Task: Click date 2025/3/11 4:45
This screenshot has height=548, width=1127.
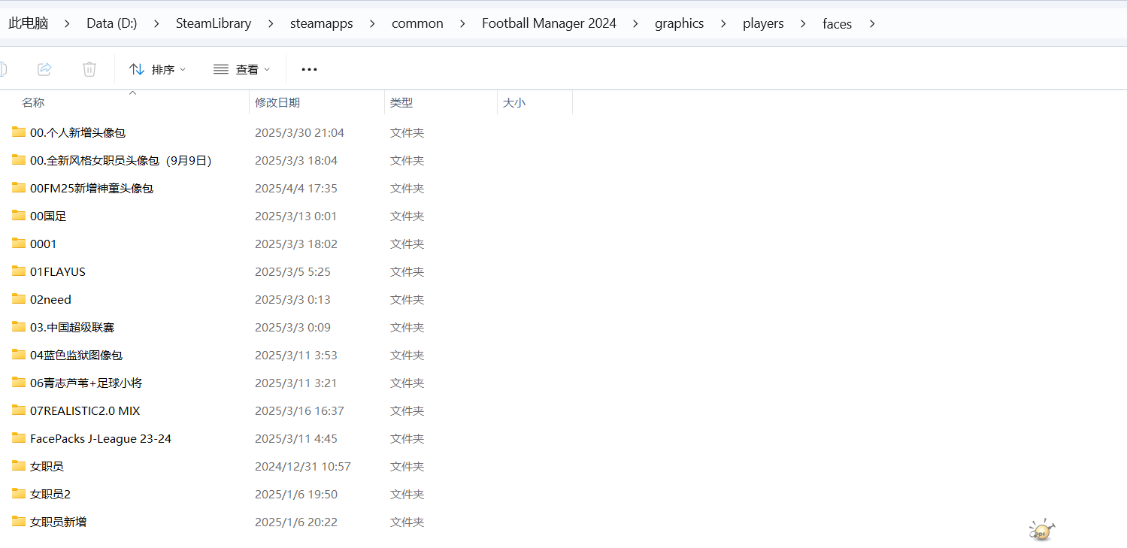Action: (x=296, y=438)
